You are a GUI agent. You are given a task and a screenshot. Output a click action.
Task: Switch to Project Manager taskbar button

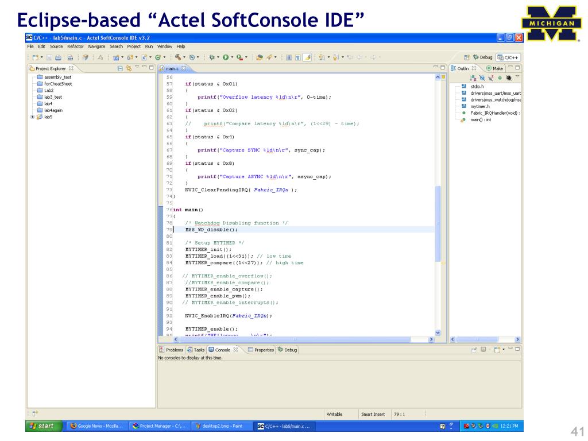(x=158, y=426)
